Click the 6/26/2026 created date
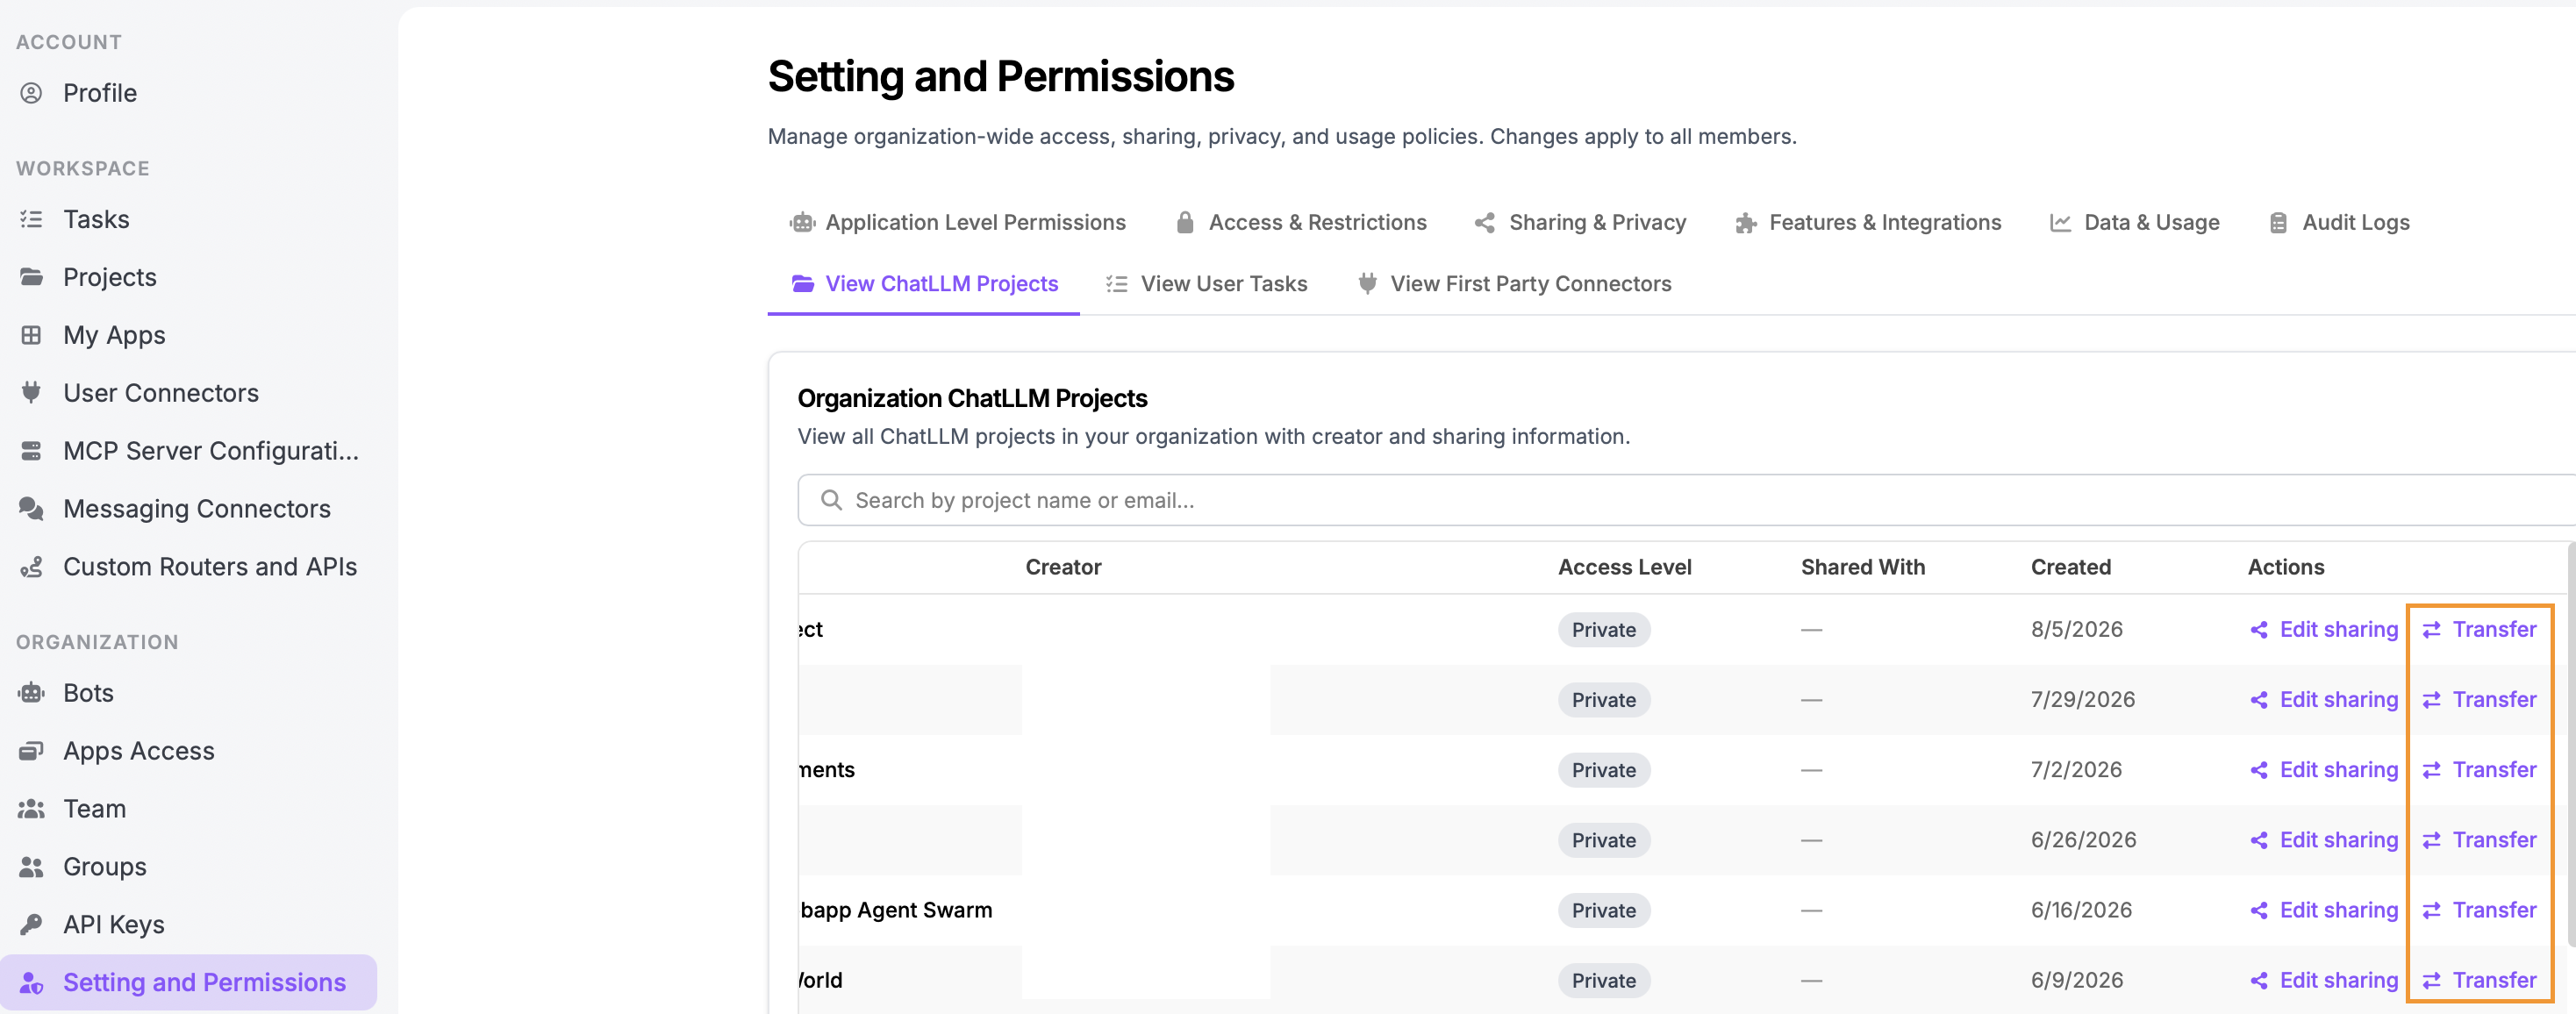The image size is (2576, 1014). pos(2083,840)
